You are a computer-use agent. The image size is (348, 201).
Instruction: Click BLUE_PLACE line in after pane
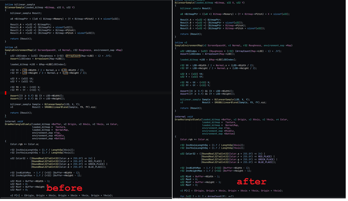(x=238, y=162)
